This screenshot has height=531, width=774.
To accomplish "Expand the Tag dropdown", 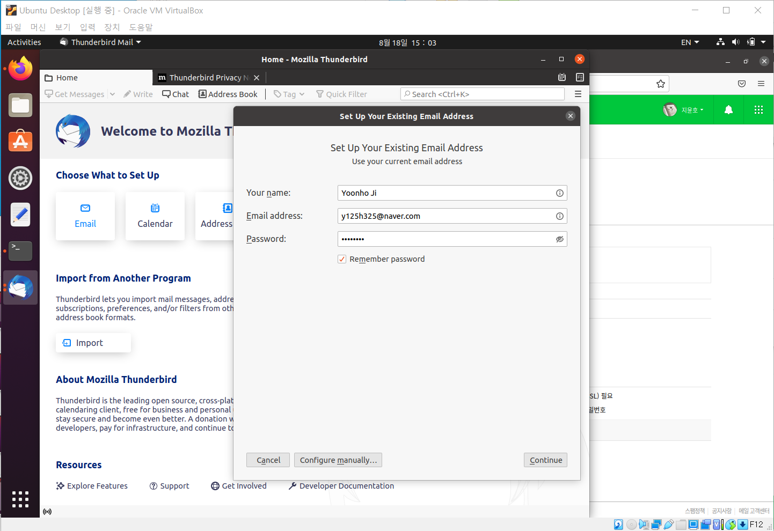I will coord(289,94).
